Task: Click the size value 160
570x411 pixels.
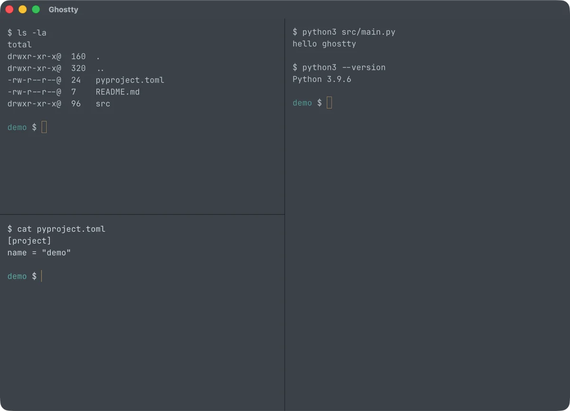Action: click(x=78, y=56)
